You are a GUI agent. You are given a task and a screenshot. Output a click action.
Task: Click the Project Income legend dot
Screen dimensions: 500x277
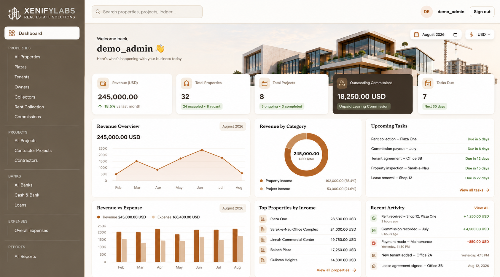pyautogui.click(x=261, y=189)
